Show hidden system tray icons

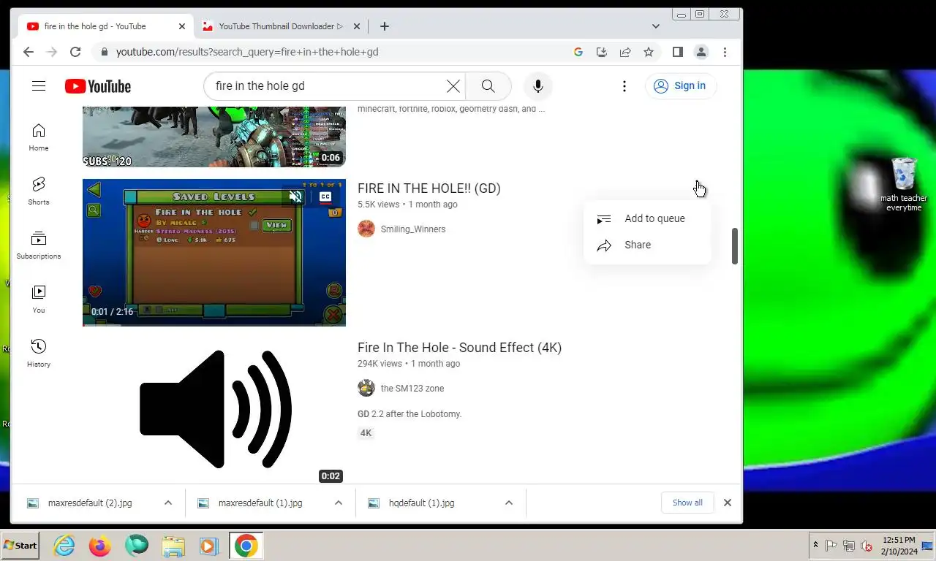coord(815,546)
